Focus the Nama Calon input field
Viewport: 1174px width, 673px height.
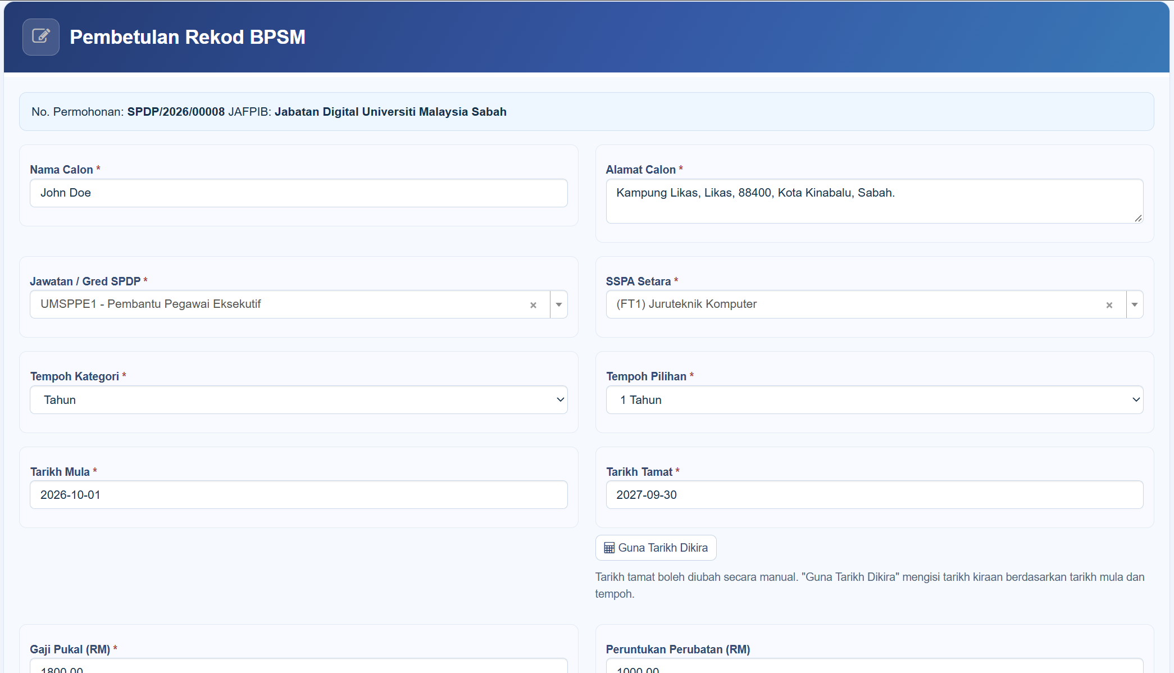[299, 193]
